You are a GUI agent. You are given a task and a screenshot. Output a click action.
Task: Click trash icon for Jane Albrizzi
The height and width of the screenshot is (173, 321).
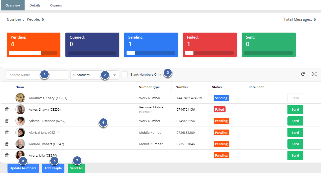point(7,133)
